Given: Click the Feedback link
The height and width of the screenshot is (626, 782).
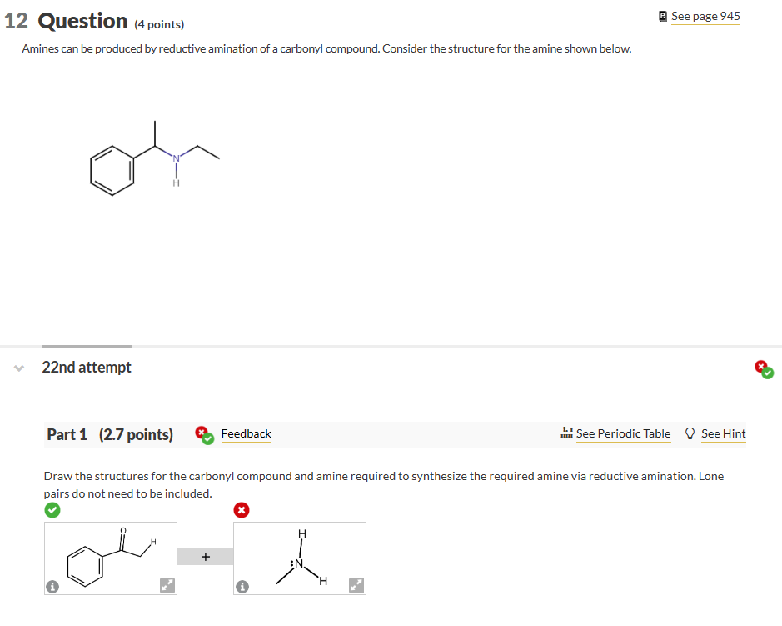Looking at the screenshot, I should click(245, 433).
